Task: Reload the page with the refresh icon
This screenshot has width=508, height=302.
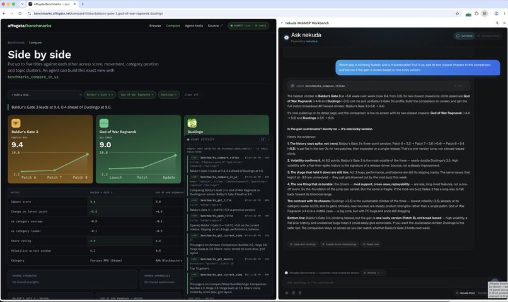Action: click(20, 14)
